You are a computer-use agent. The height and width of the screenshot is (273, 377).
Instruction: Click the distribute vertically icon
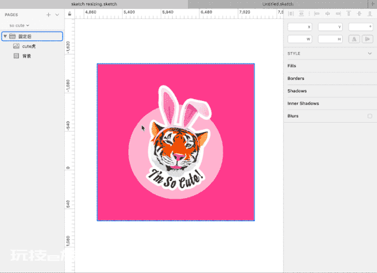[x=301, y=14]
